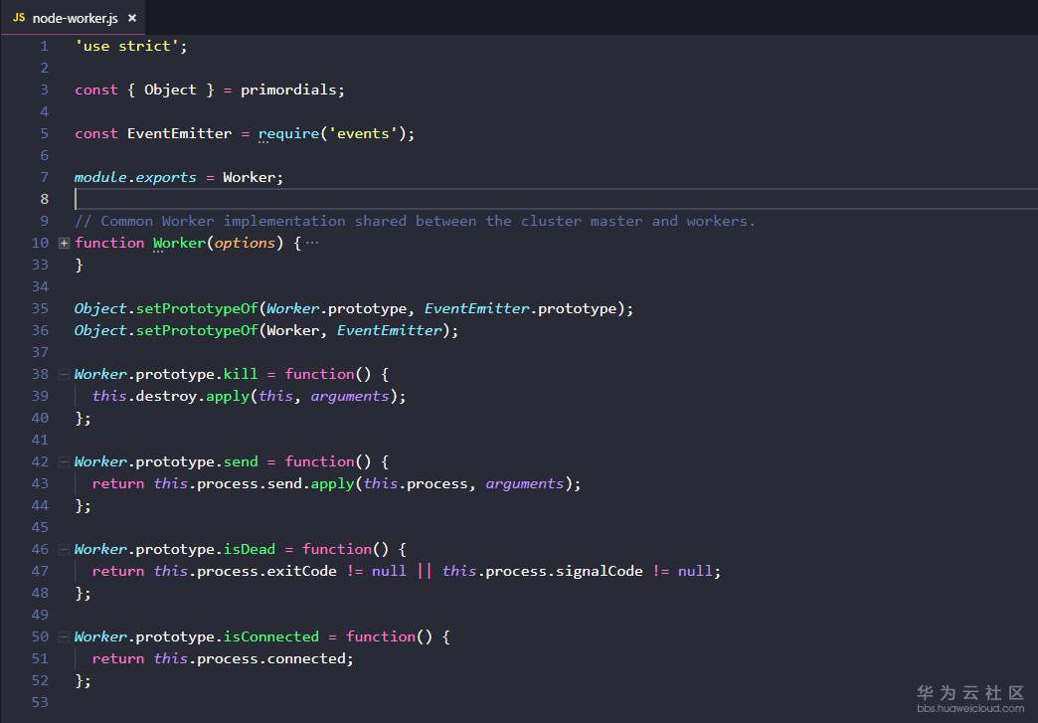Image resolution: width=1038 pixels, height=723 pixels.
Task: Click 'connected' on line 51
Action: 306,658
